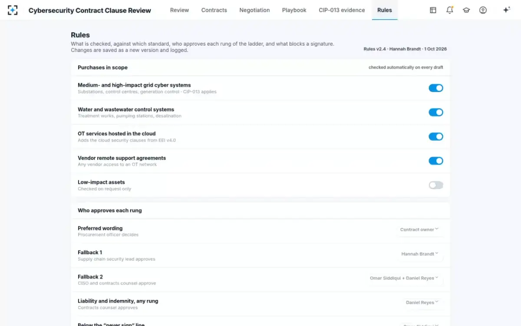The height and width of the screenshot is (326, 521).
Task: Toggle water and wastewater control systems
Action: pos(436,112)
